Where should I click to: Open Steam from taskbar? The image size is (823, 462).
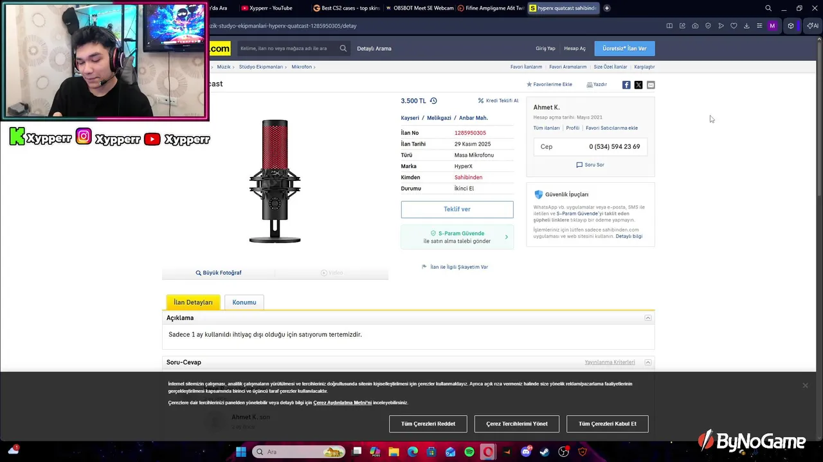coord(545,452)
